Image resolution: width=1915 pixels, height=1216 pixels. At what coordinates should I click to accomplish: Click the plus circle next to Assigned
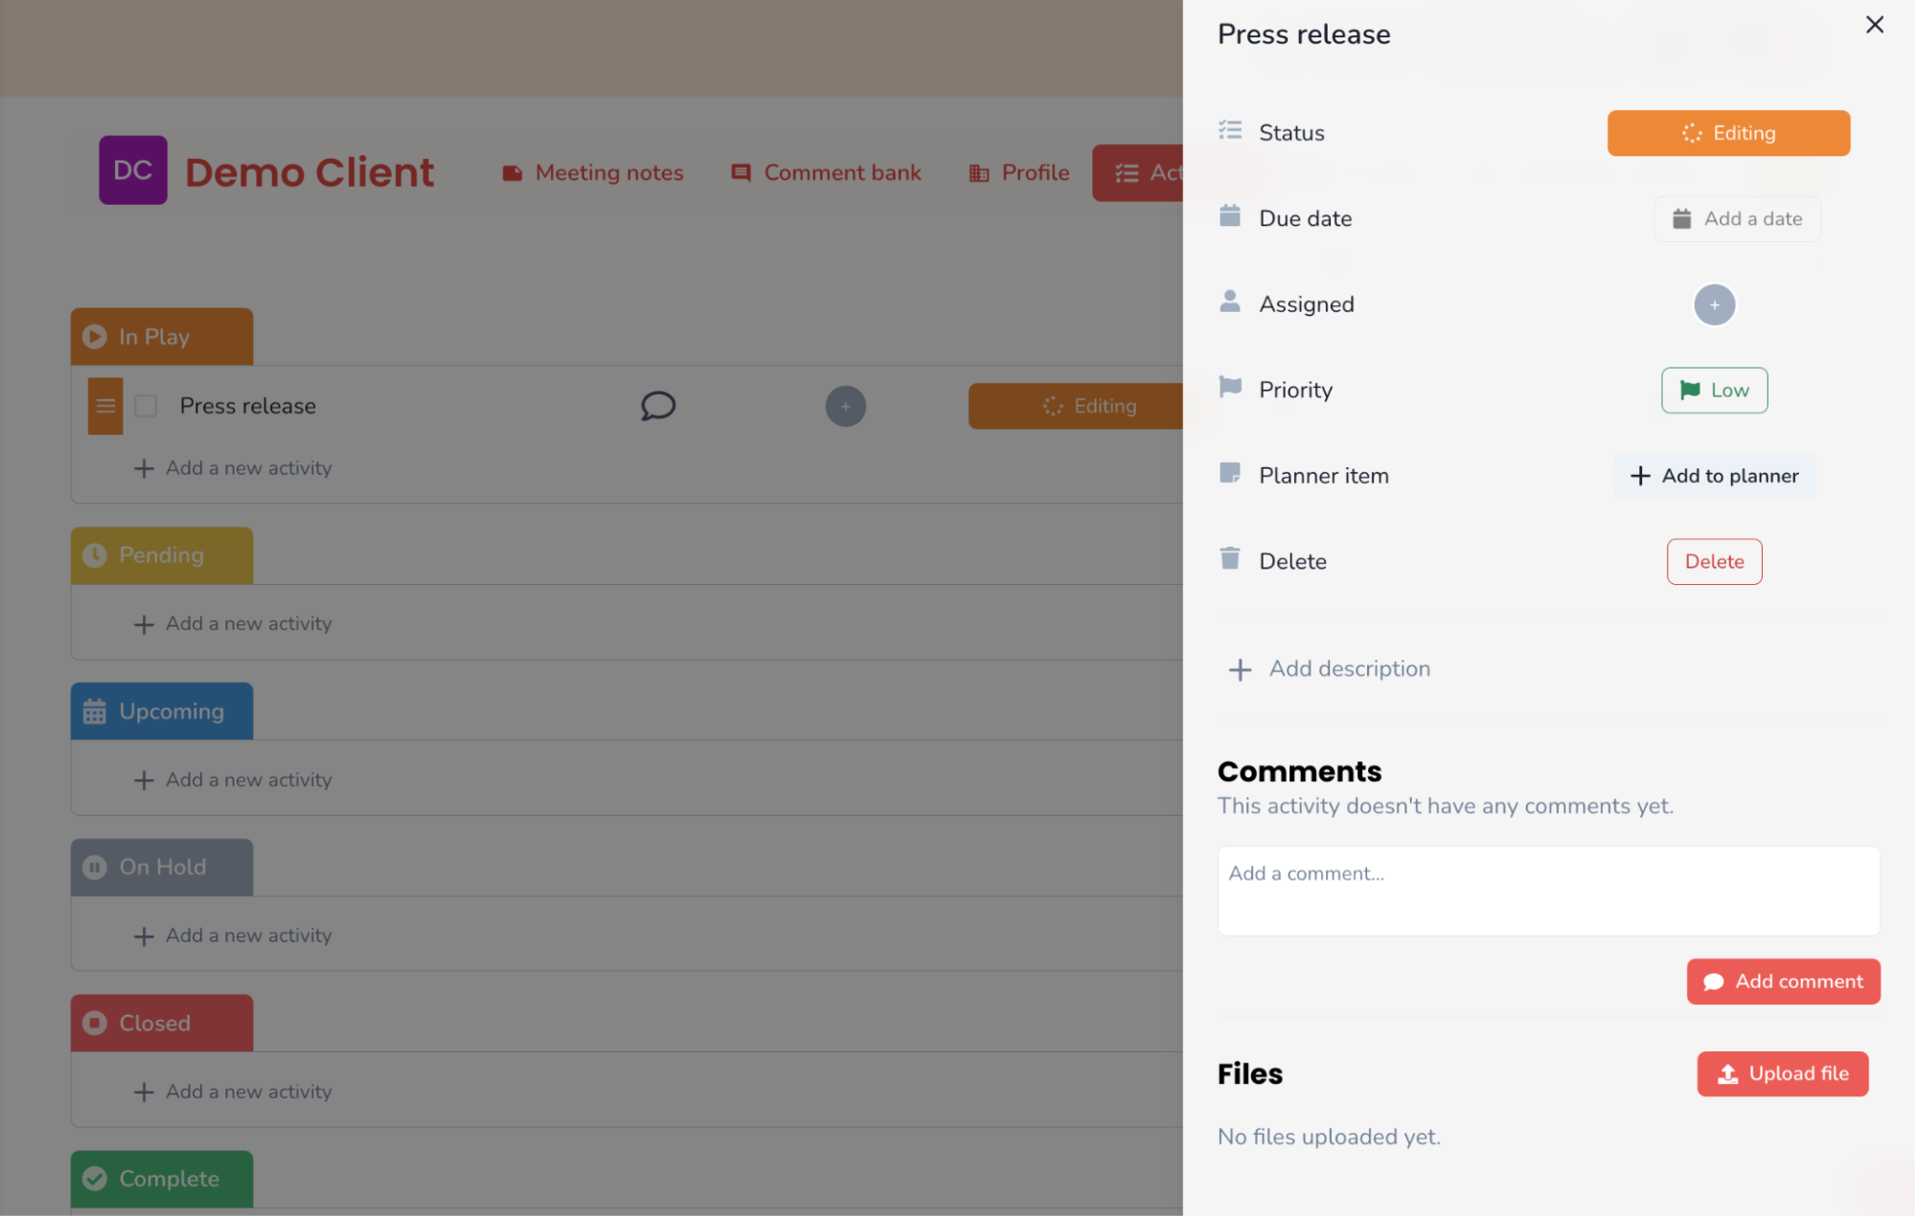click(1715, 304)
